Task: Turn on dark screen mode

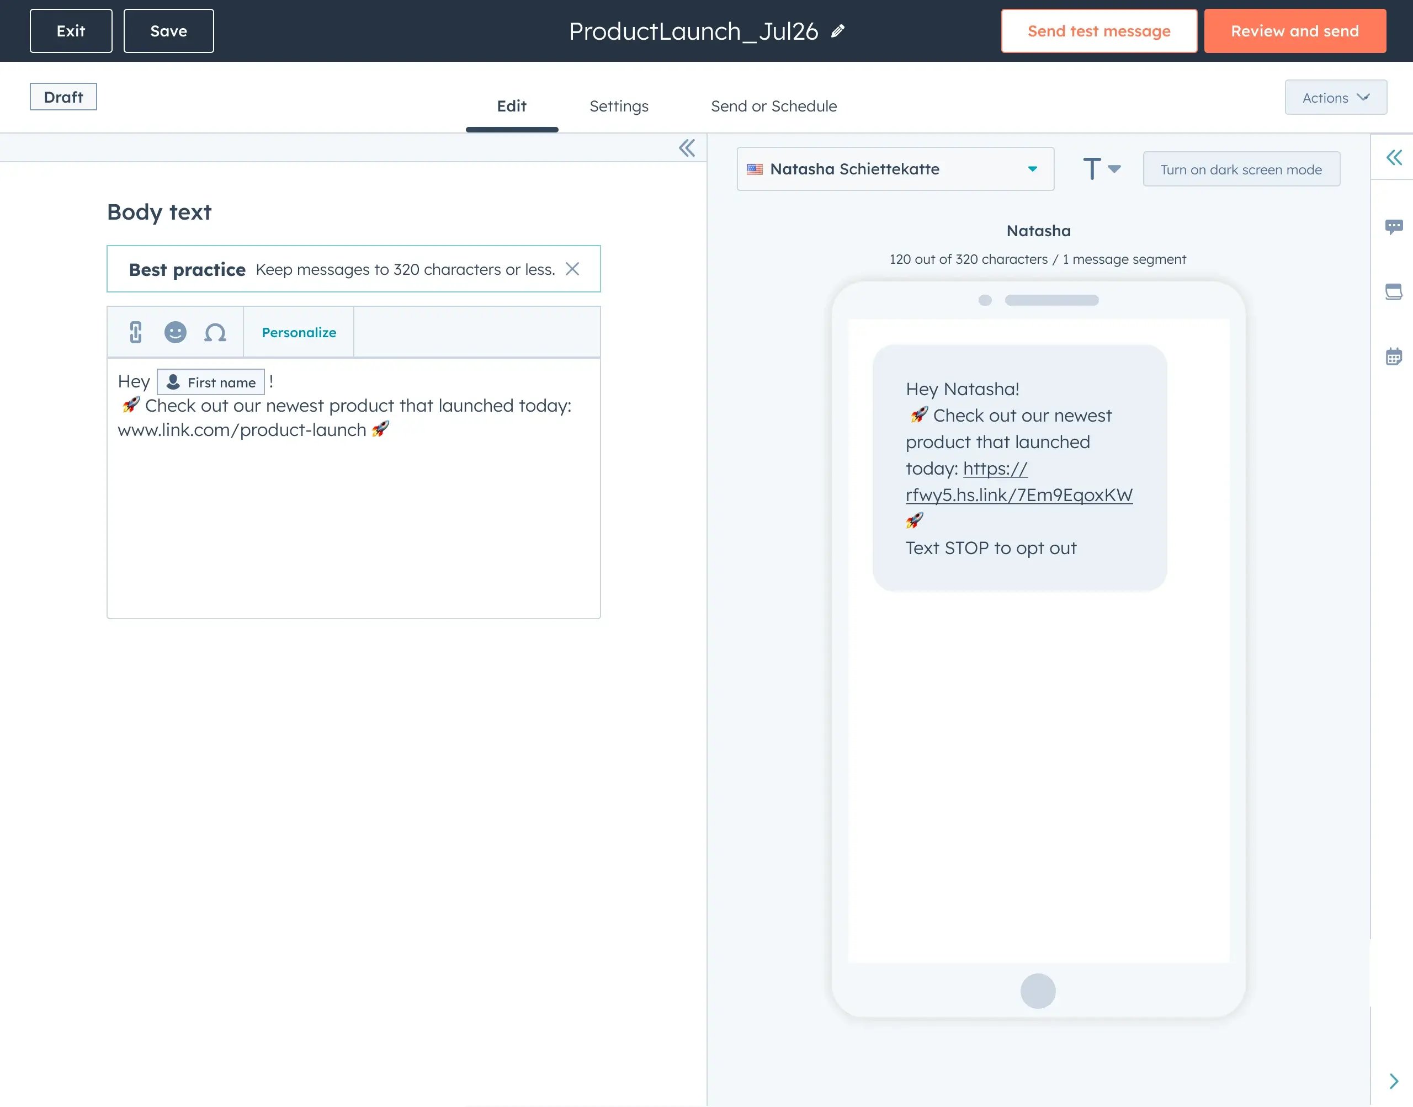Action: click(1241, 169)
